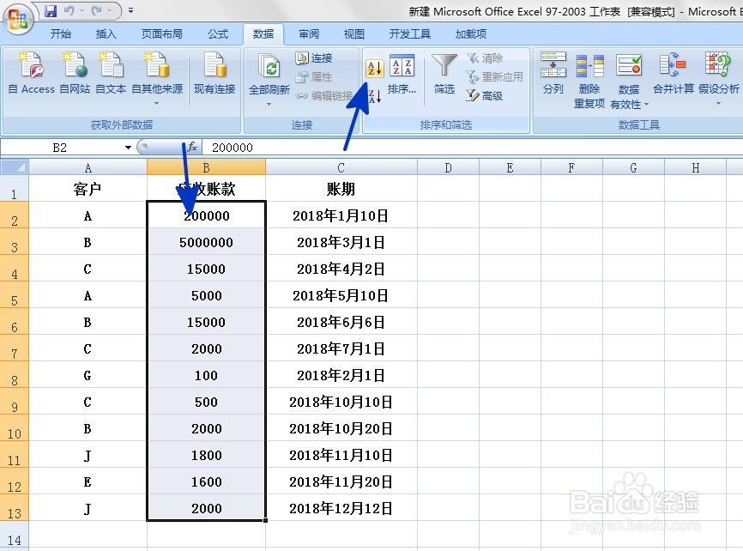Redo the last action
This screenshot has width=743, height=551.
pyautogui.click(x=97, y=10)
